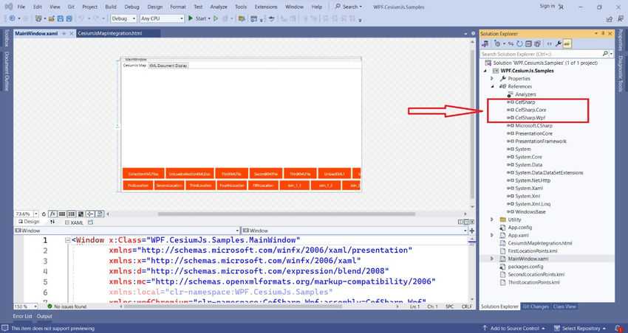
Task: Expand the App.xaml node
Action: point(492,235)
